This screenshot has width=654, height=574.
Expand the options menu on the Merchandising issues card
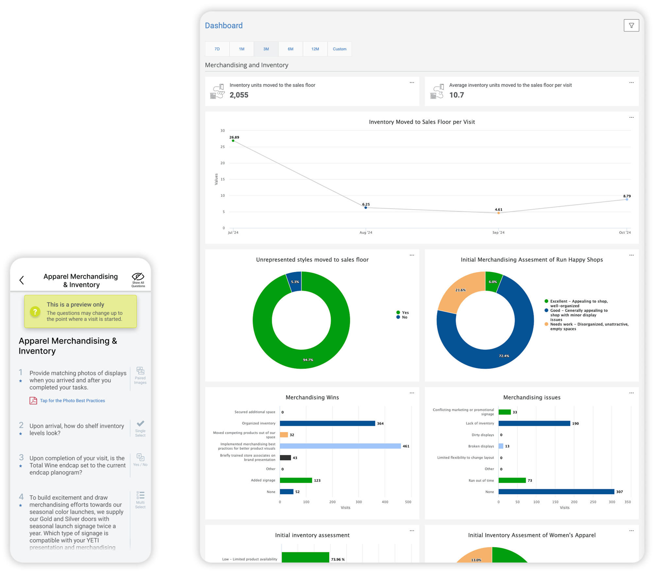[631, 393]
